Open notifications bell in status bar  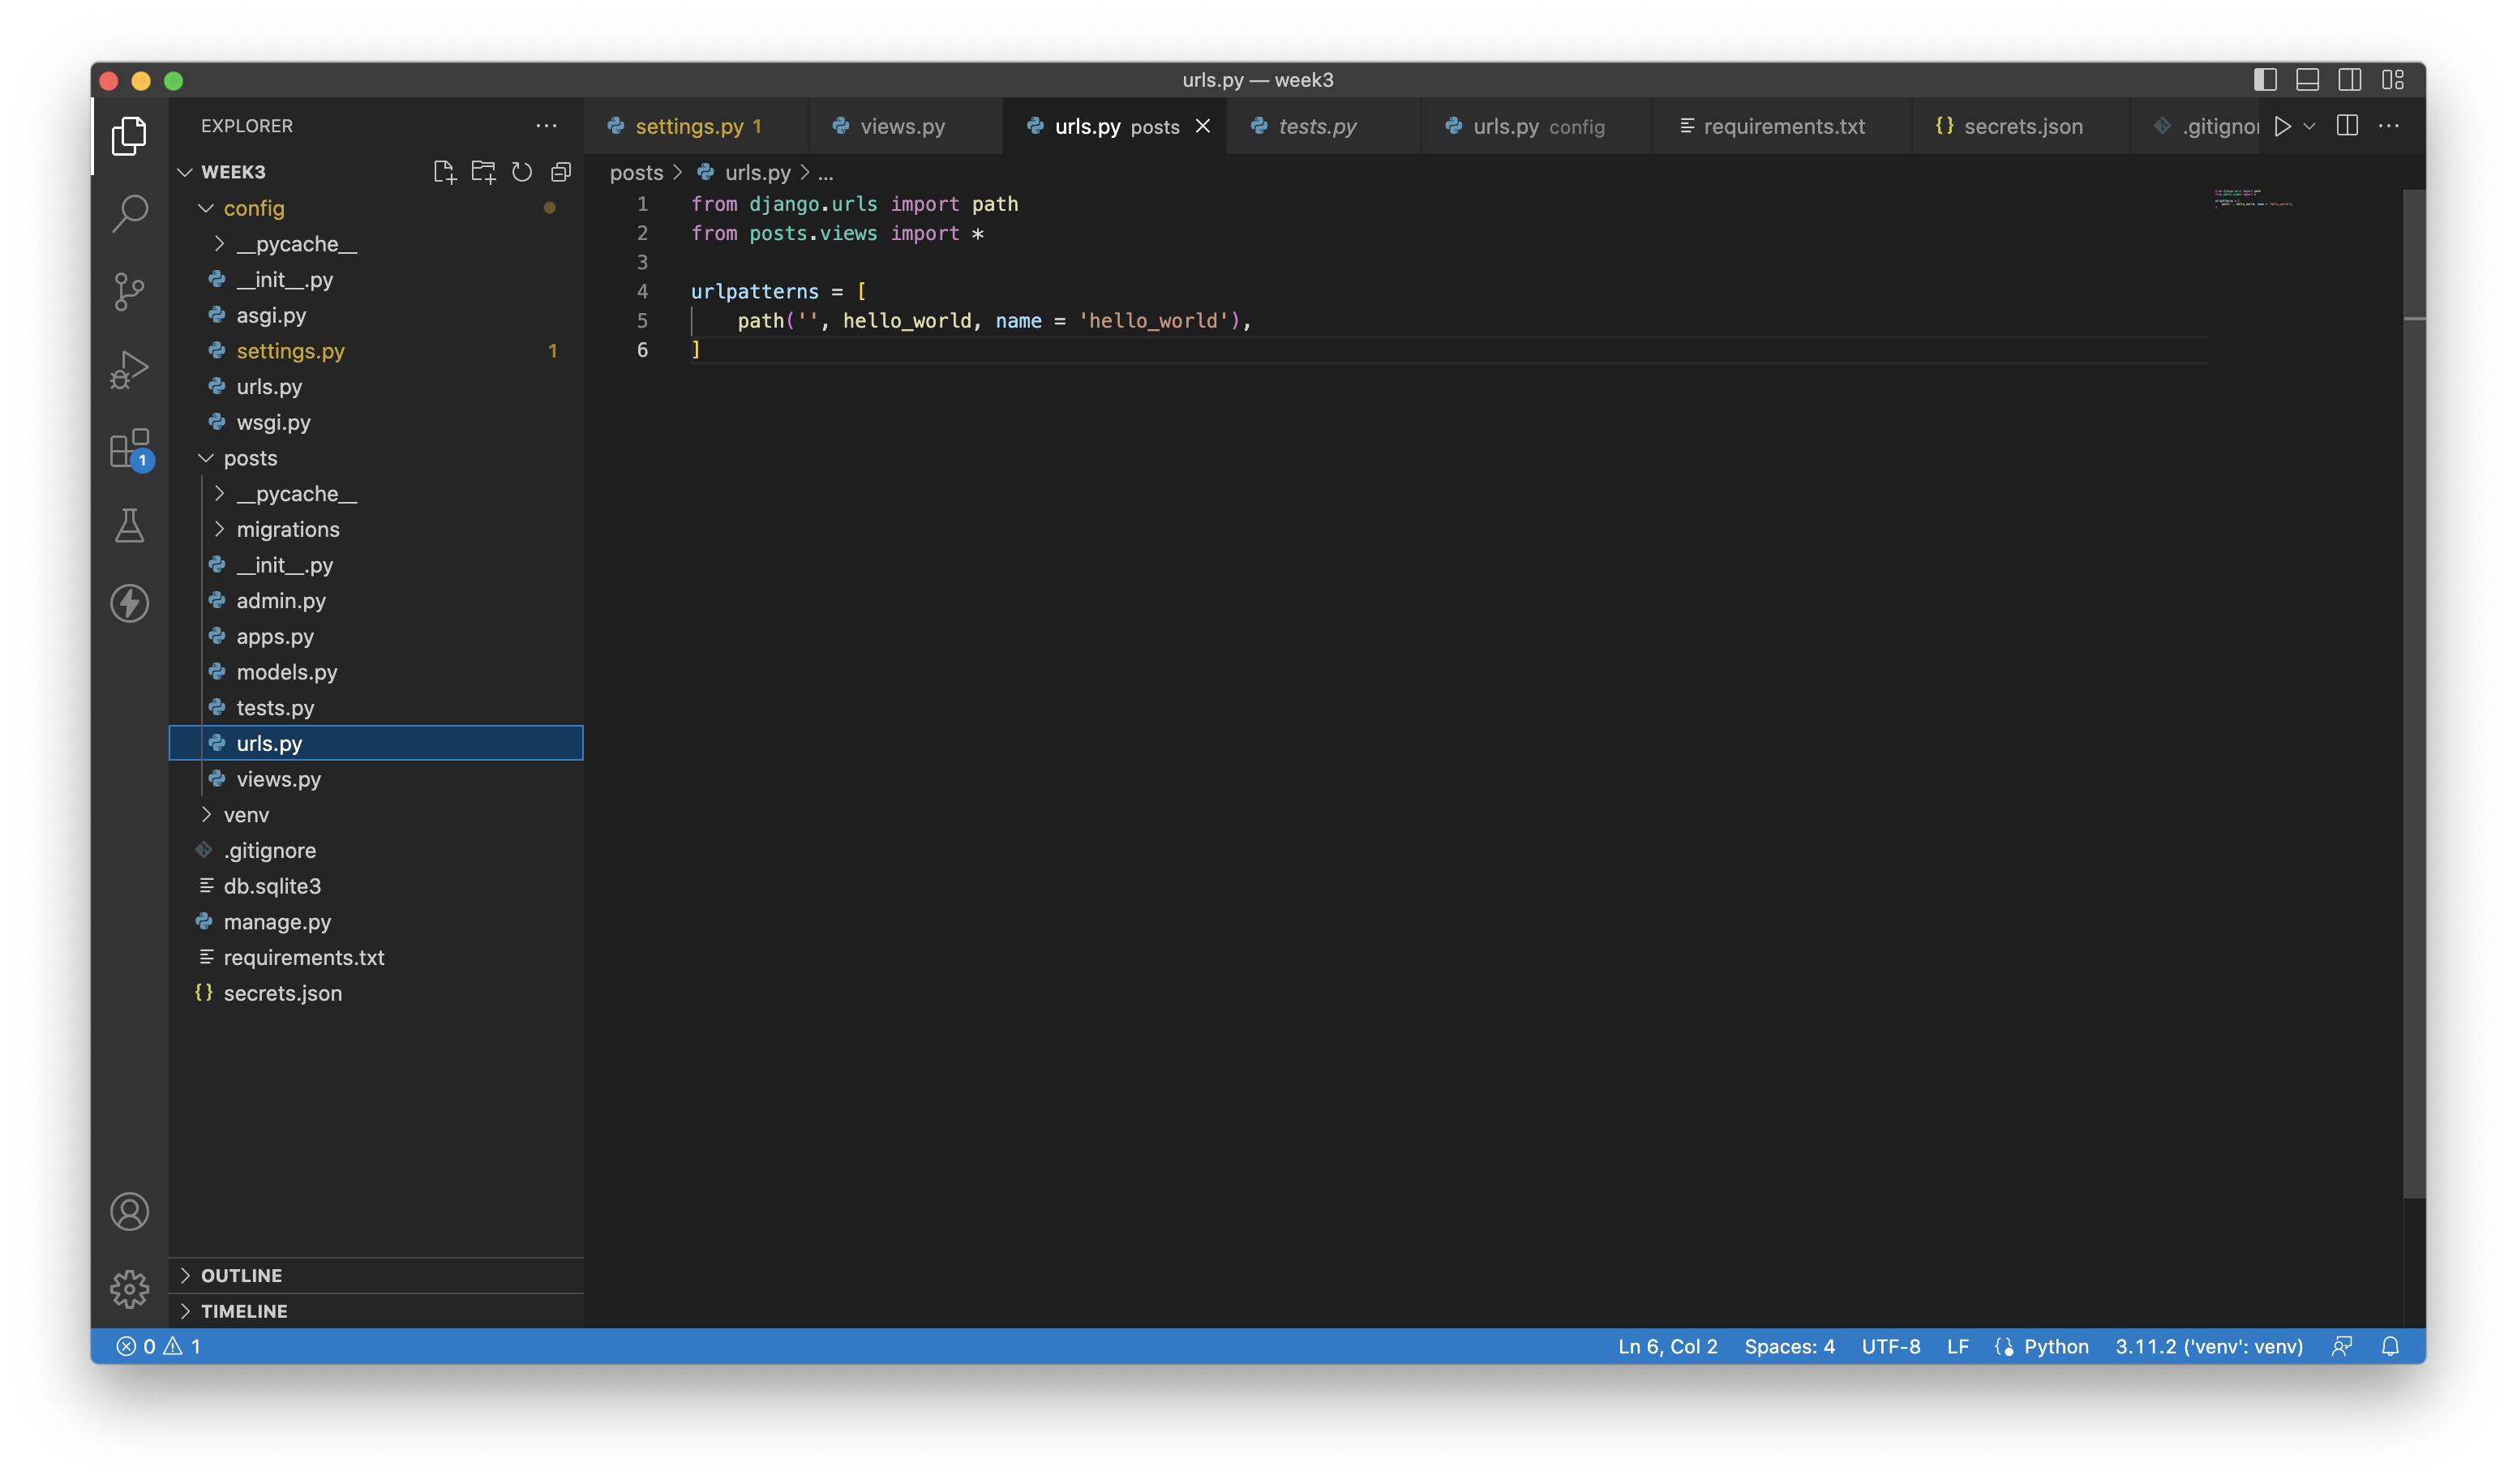pos(2390,1346)
